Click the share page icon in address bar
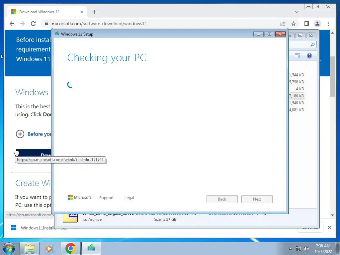The width and height of the screenshot is (340, 255). coord(283,24)
